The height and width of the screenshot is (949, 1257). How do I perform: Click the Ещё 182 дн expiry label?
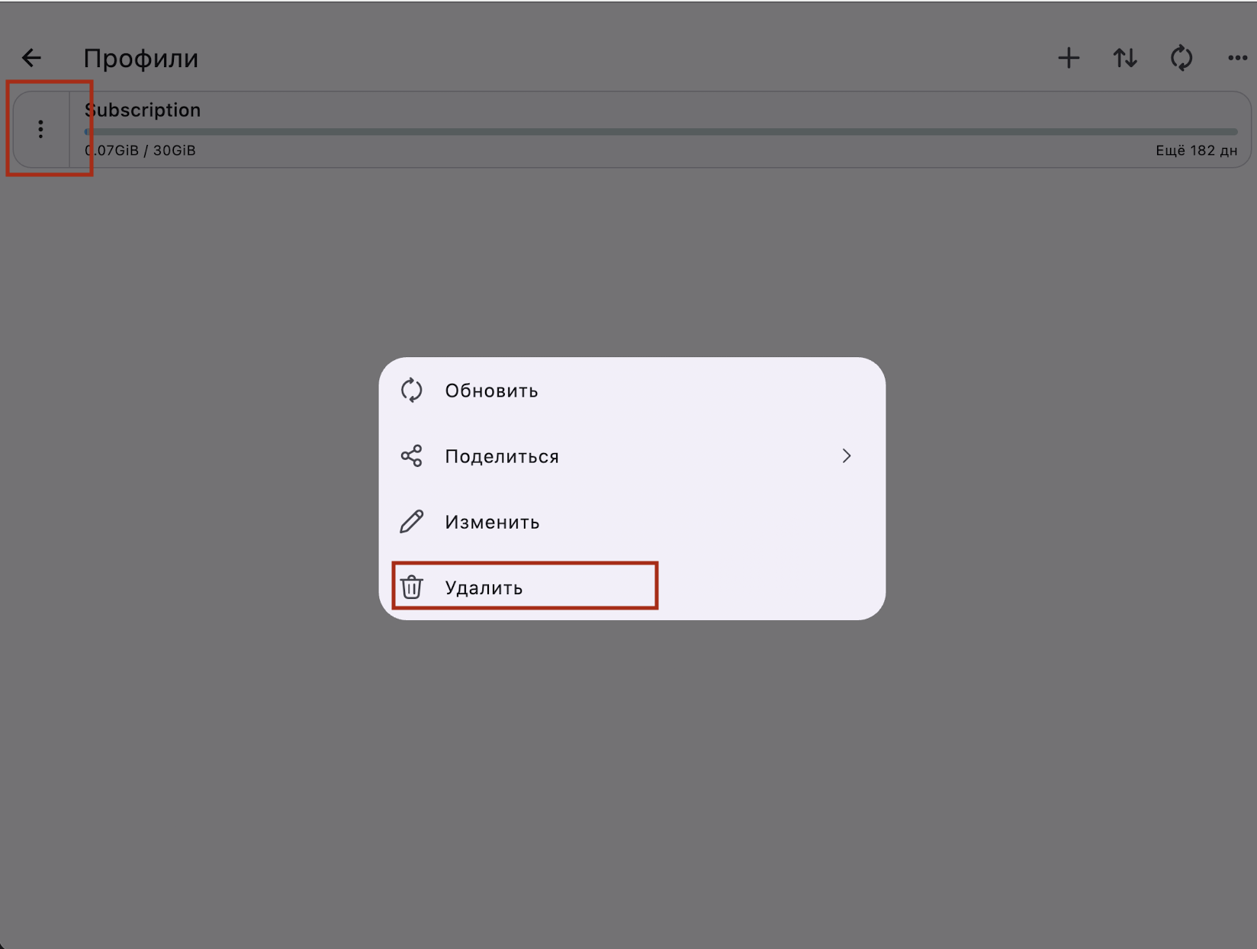(x=1195, y=150)
